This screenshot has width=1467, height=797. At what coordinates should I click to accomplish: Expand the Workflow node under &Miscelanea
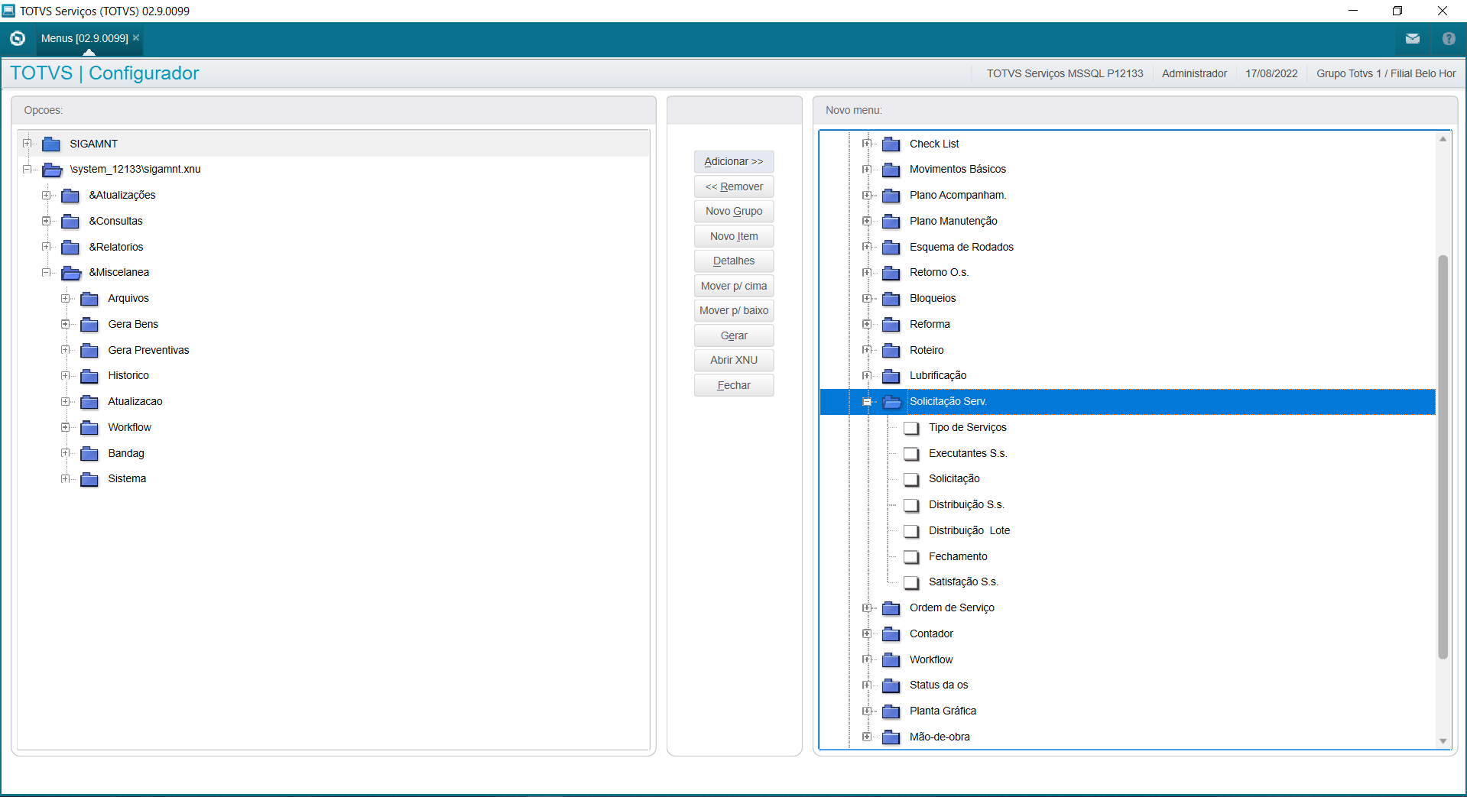(x=66, y=427)
